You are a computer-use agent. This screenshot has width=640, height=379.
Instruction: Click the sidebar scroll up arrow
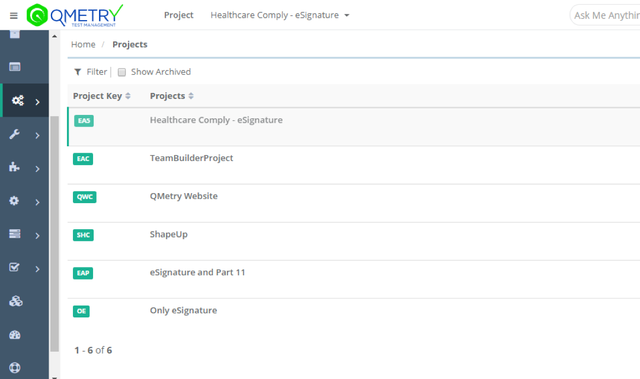(x=55, y=36)
